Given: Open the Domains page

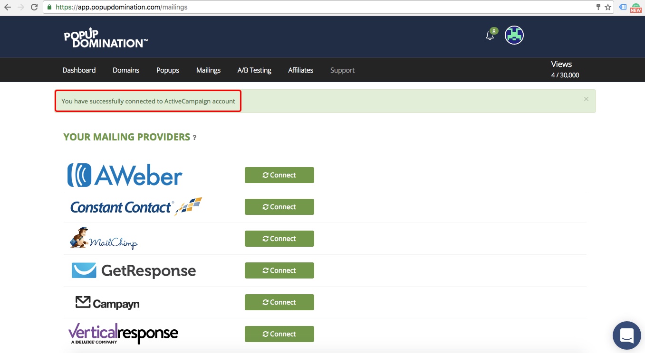Looking at the screenshot, I should click(x=126, y=70).
